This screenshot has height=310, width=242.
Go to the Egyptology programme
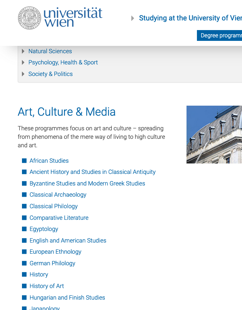coord(44,229)
